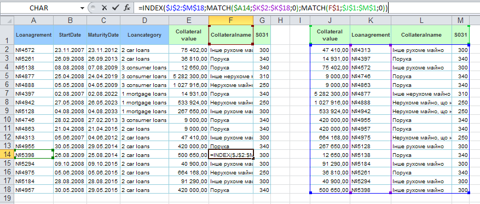Select start date 26.09.2008 in row 3
480x204 pixels.
coord(70,59)
